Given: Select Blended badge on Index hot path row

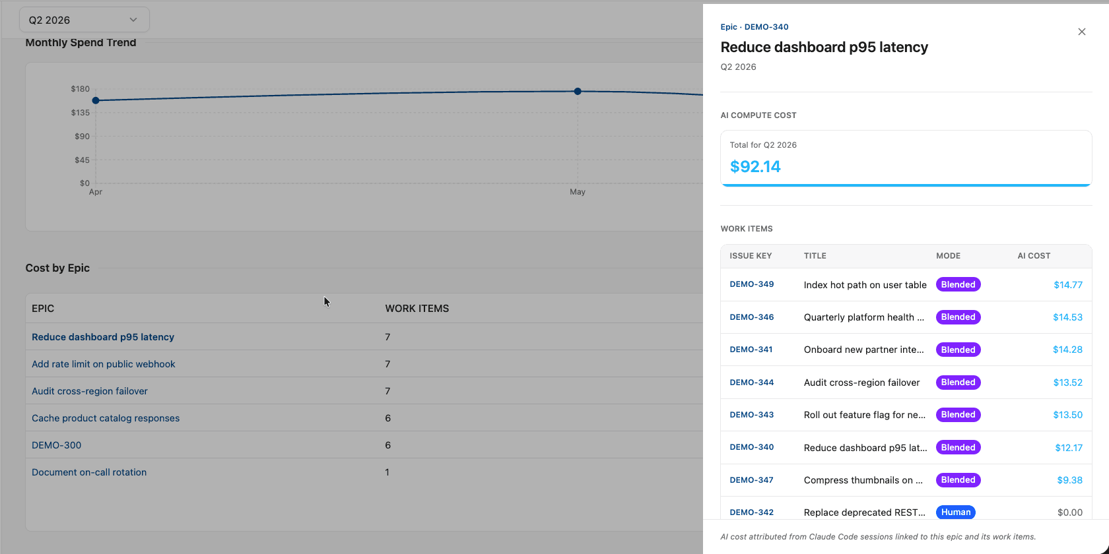Looking at the screenshot, I should pos(958,285).
